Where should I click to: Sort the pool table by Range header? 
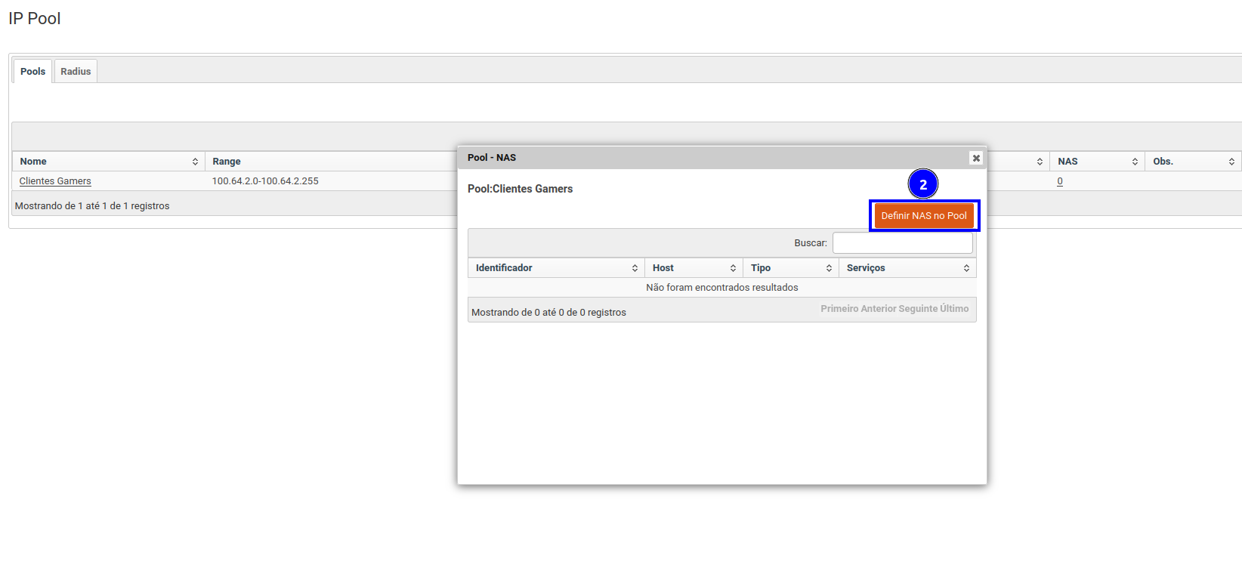pos(227,162)
